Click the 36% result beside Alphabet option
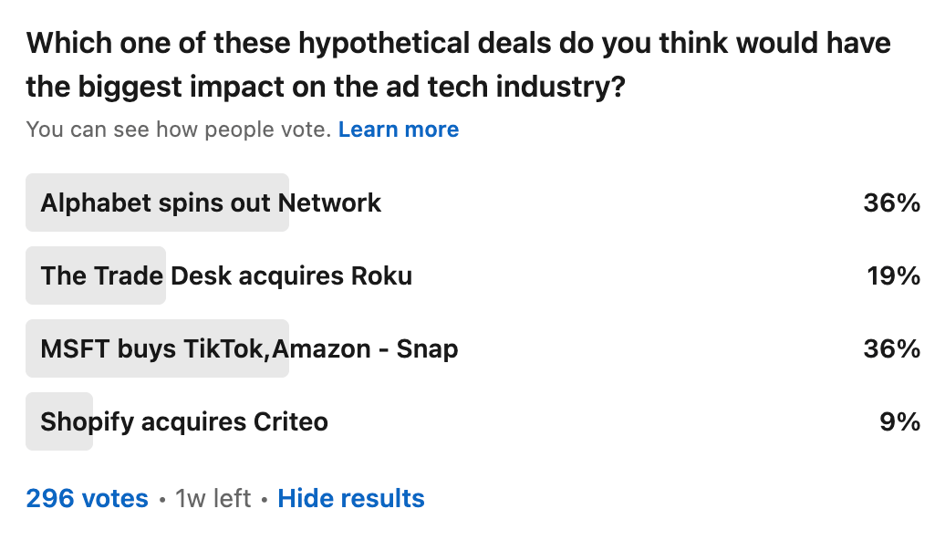 (891, 202)
